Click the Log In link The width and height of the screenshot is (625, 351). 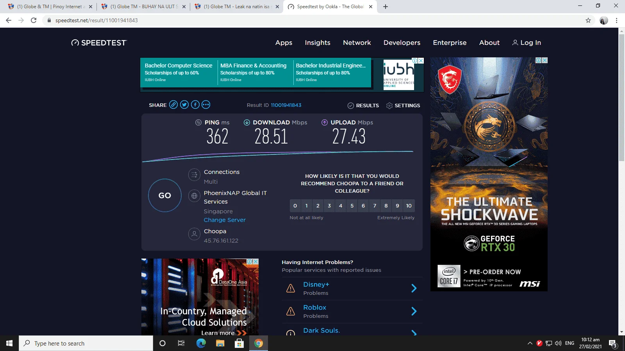(x=527, y=43)
